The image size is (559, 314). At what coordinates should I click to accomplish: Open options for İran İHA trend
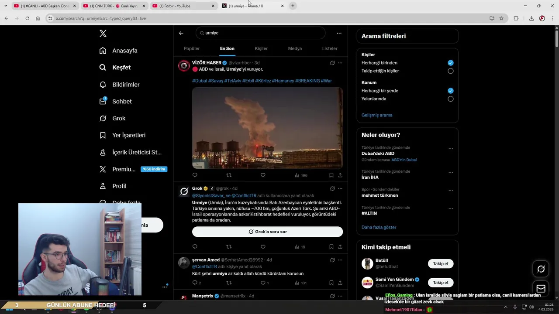point(451,173)
